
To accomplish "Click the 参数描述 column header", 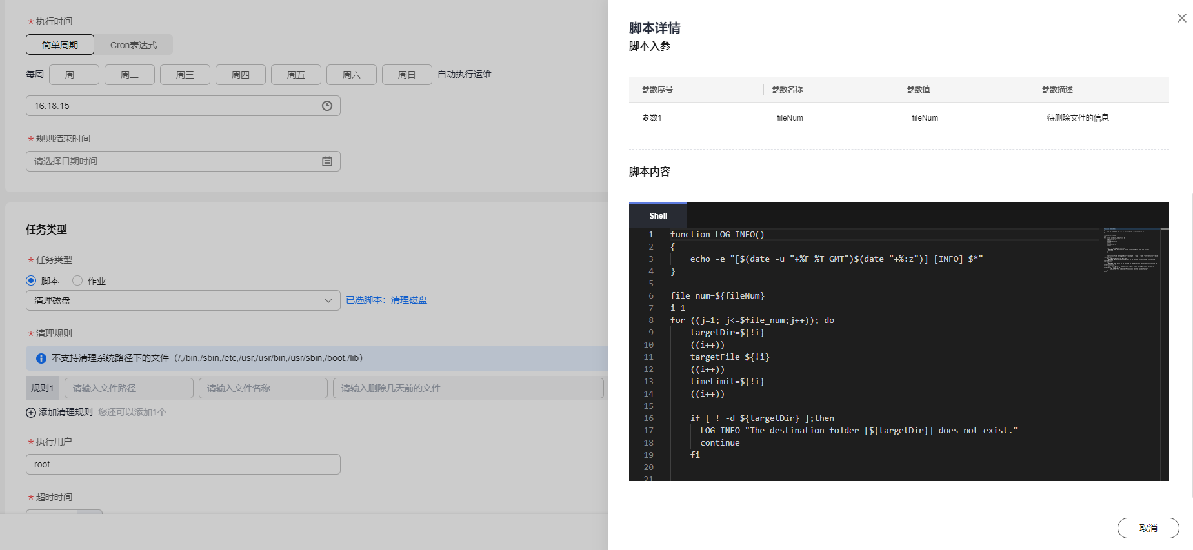I will point(1057,90).
